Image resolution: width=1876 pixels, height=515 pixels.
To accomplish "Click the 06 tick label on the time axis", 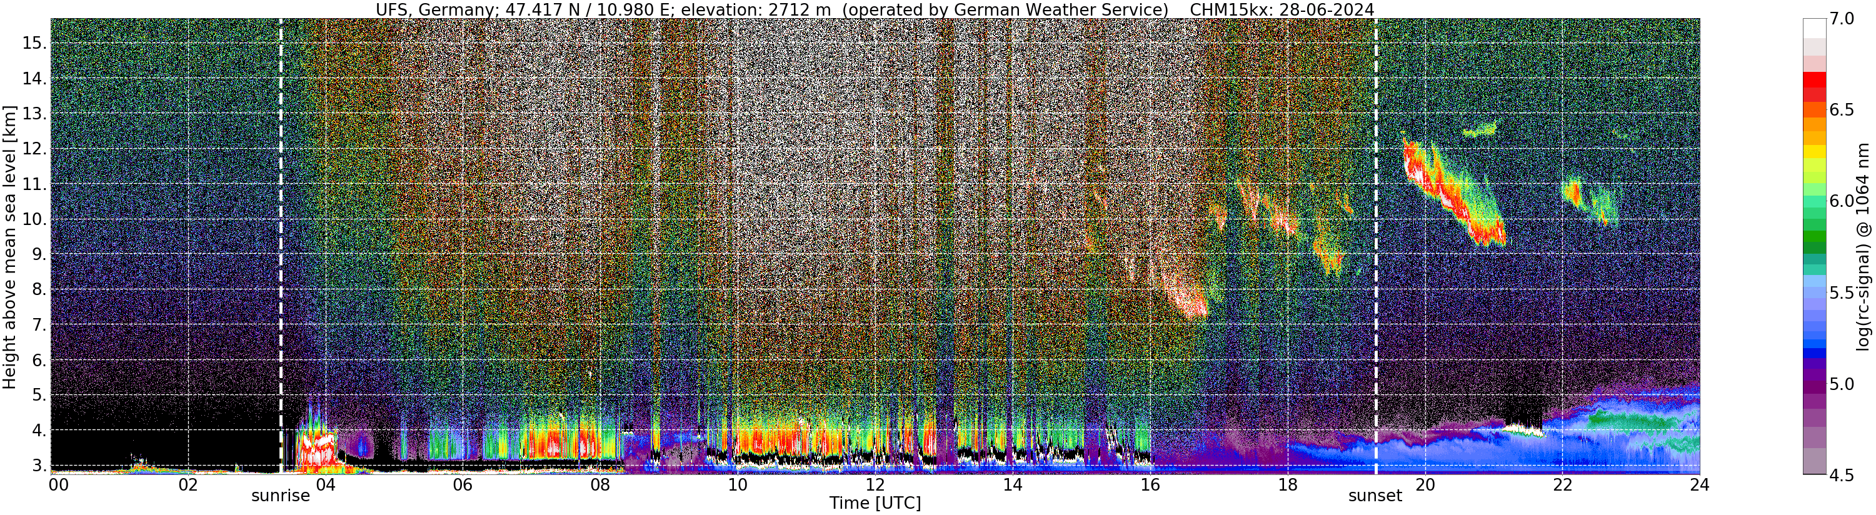I will pyautogui.click(x=463, y=484).
